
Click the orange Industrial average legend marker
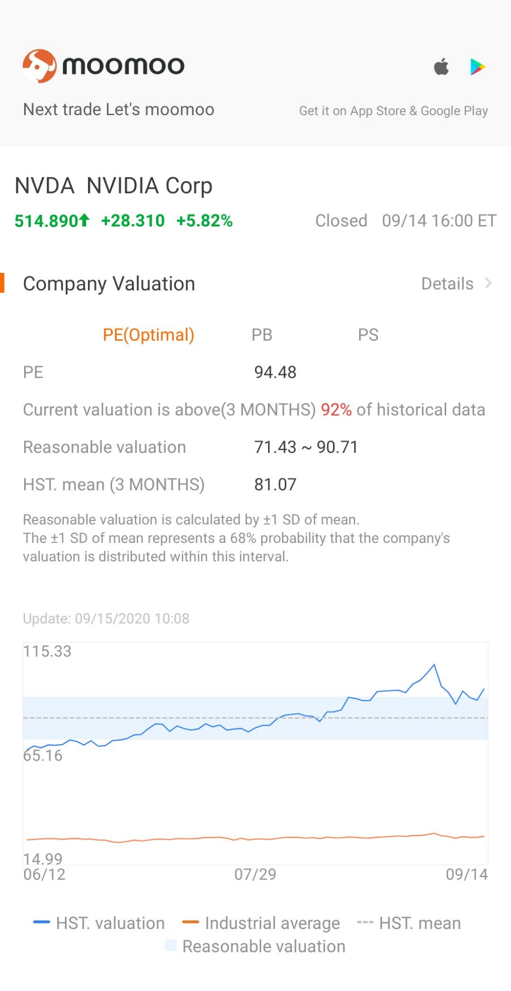190,922
